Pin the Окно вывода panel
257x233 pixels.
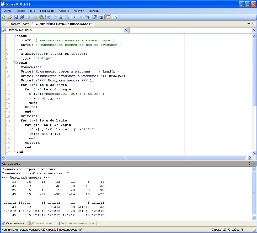click(249, 164)
